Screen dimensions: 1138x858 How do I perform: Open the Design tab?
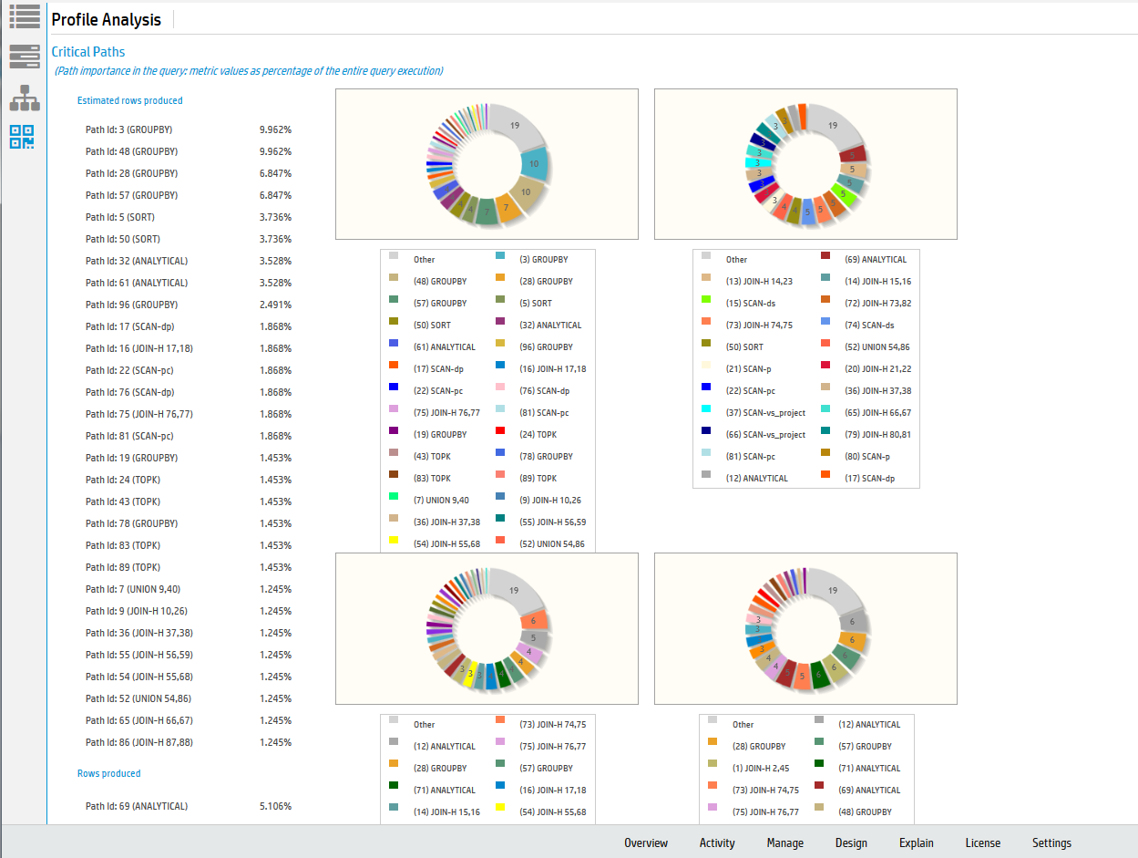pos(851,842)
